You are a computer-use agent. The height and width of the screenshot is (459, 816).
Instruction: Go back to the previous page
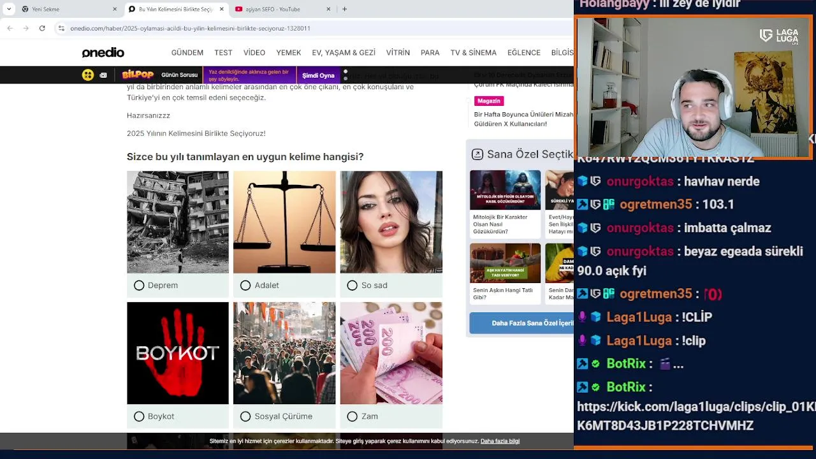tap(10, 28)
